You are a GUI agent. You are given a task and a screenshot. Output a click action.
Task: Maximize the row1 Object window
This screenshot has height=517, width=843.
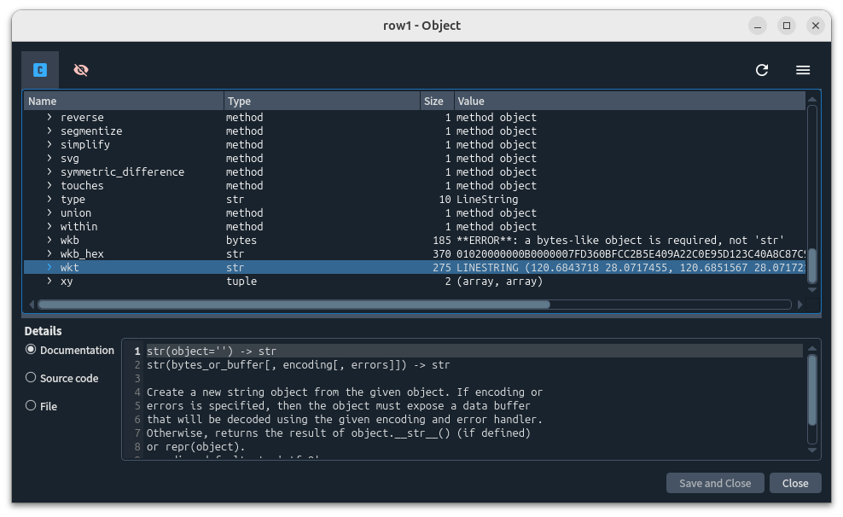pyautogui.click(x=787, y=26)
